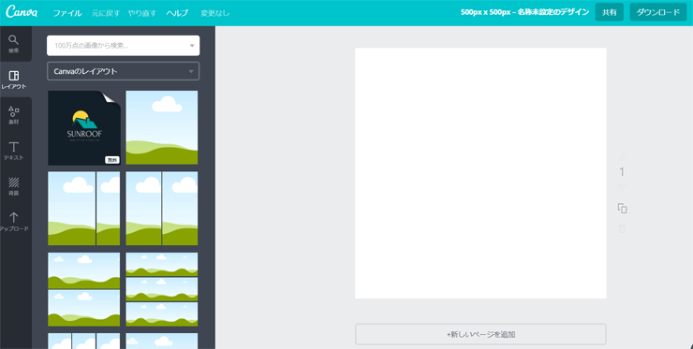The width and height of the screenshot is (693, 349).
Task: Select the Text (テキスト) tool icon
Action: (14, 151)
